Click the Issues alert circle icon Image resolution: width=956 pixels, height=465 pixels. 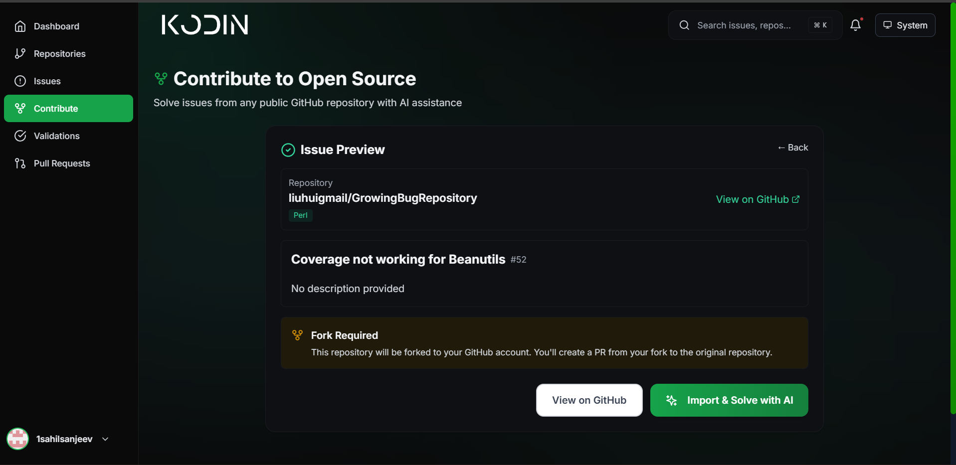[x=20, y=81]
